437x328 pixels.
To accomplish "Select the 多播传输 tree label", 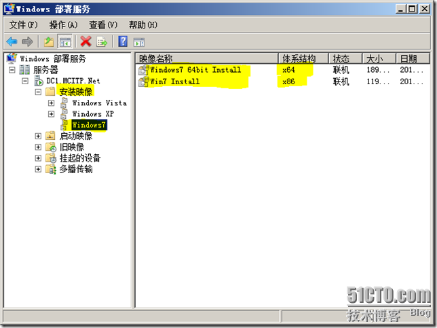I will coord(75,169).
